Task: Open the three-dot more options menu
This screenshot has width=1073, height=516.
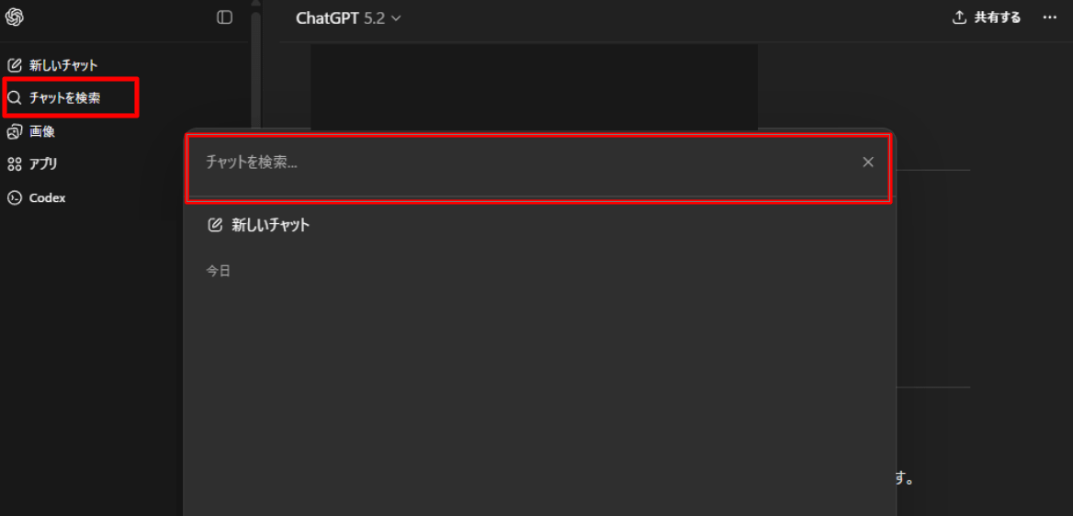Action: (1050, 17)
